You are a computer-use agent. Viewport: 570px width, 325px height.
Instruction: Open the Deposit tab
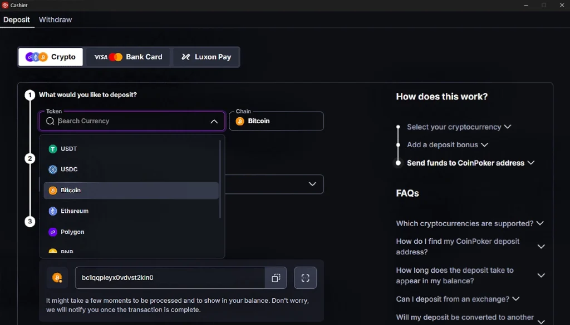[x=17, y=19]
